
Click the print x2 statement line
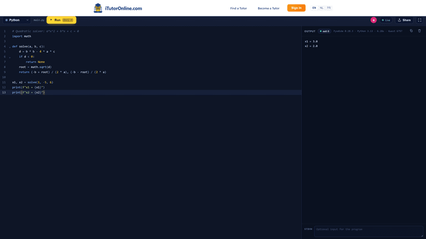tap(28, 92)
